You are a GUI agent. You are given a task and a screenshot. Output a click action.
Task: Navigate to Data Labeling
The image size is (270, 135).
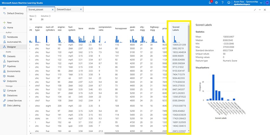click(x=14, y=106)
